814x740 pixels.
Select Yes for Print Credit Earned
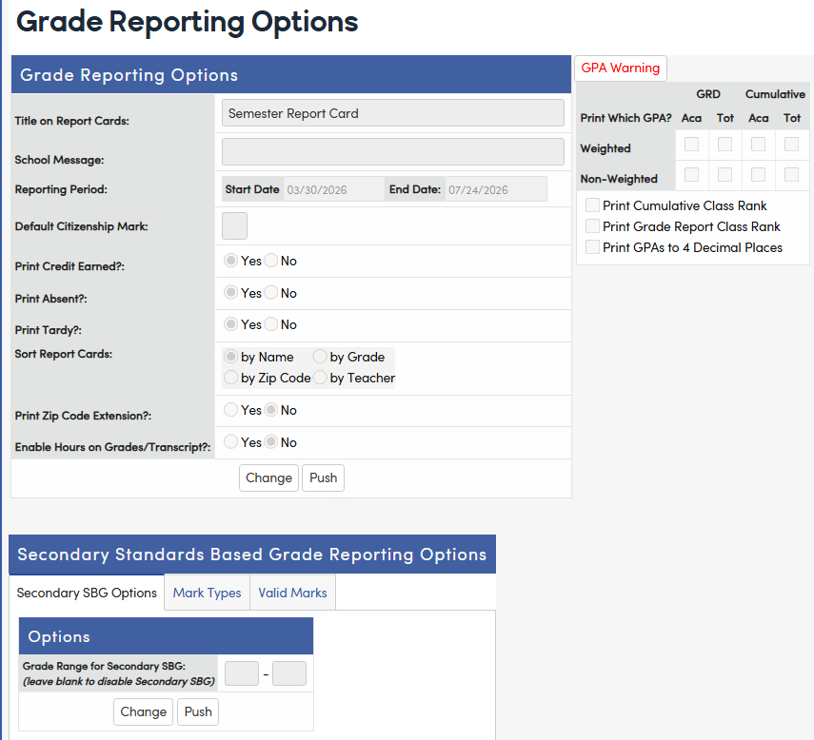(x=231, y=261)
